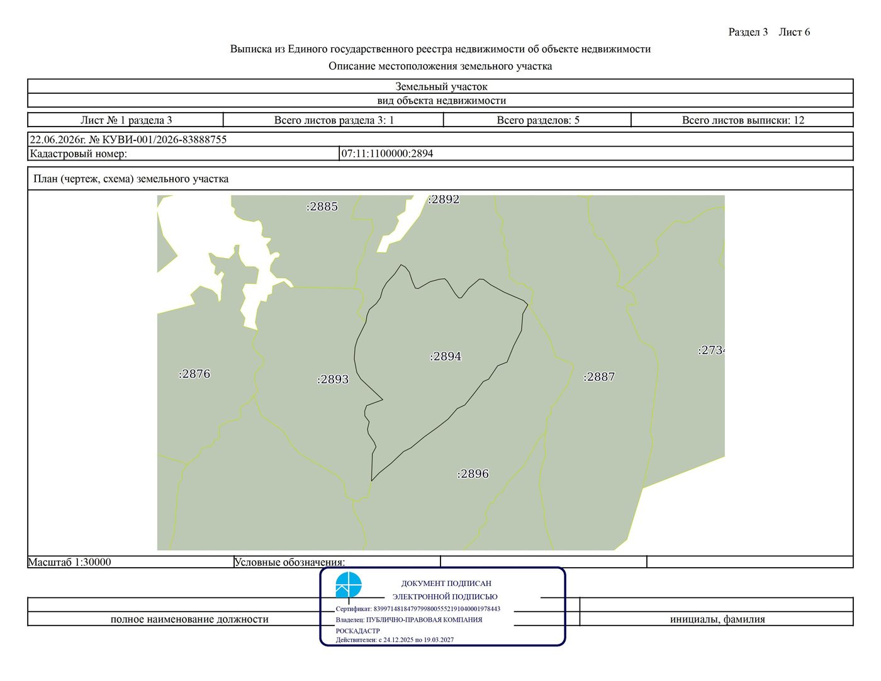Click the 'полное наименование должности' field
Screen dimensions: 881x681
point(189,619)
